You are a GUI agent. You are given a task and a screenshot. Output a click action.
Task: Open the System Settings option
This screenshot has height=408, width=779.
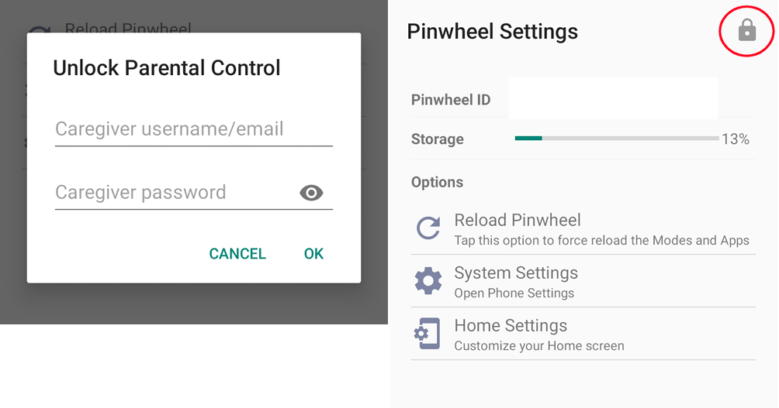pos(516,273)
